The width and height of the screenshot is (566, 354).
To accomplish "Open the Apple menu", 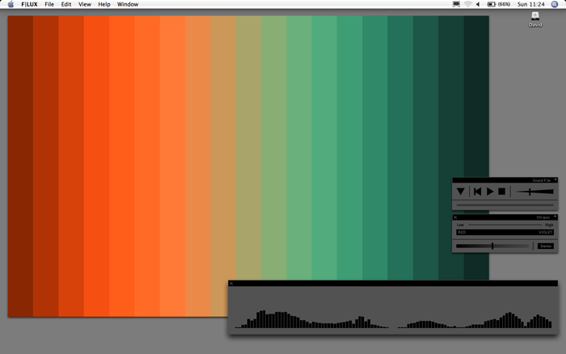I will click(x=11, y=4).
